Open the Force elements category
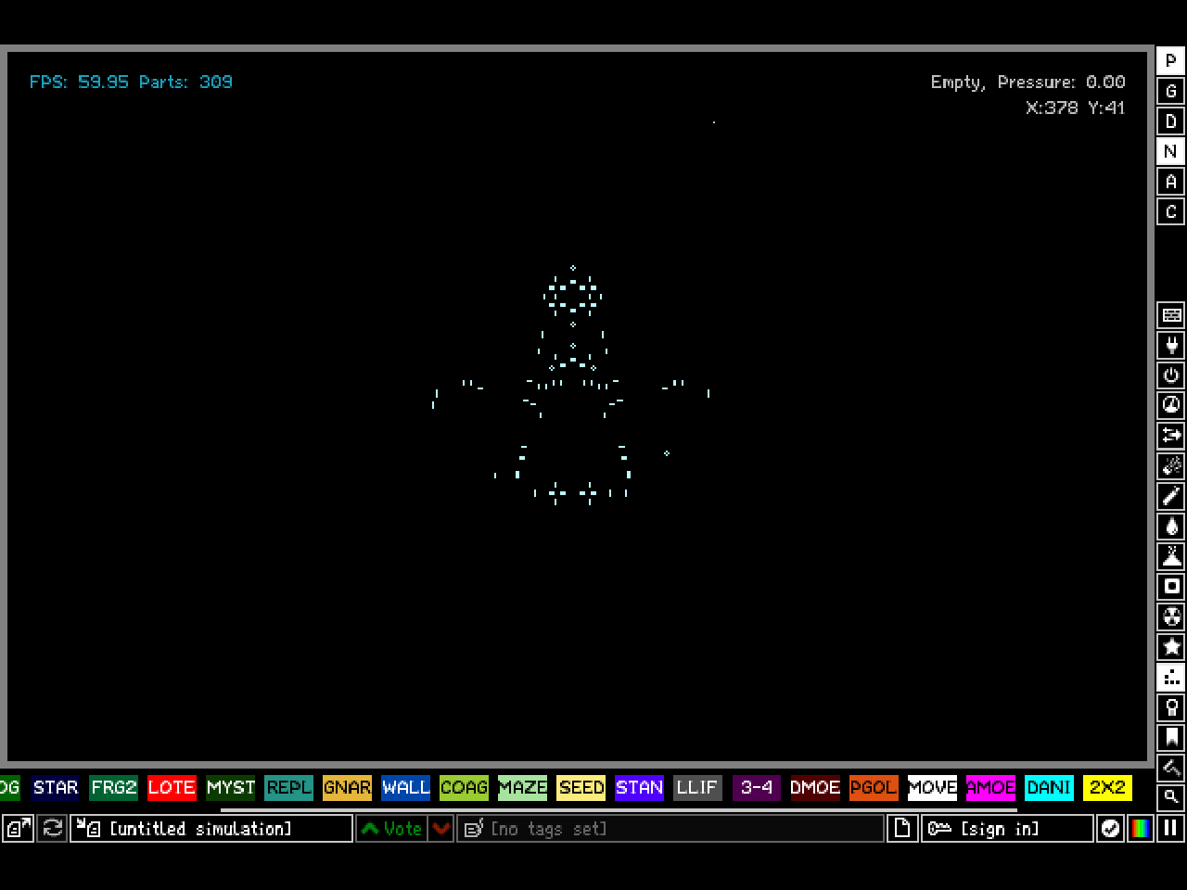The width and height of the screenshot is (1187, 890). click(1171, 436)
